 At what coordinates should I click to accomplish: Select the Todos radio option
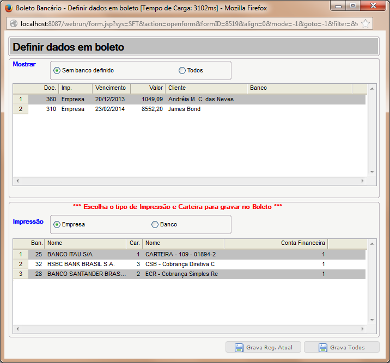pos(182,71)
